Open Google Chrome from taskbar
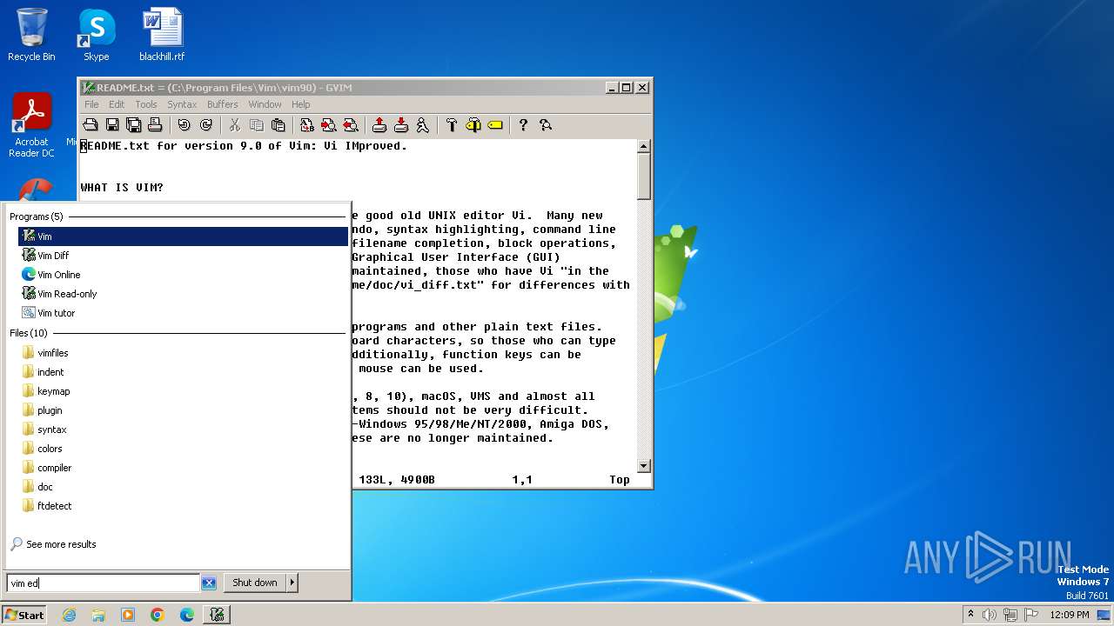 click(158, 615)
